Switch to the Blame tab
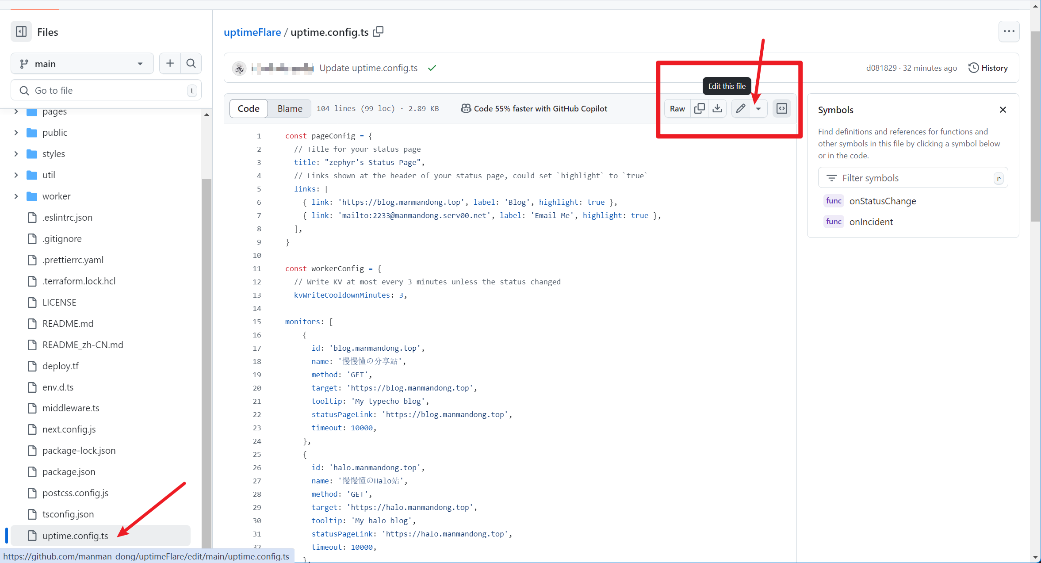The height and width of the screenshot is (563, 1041). (290, 108)
